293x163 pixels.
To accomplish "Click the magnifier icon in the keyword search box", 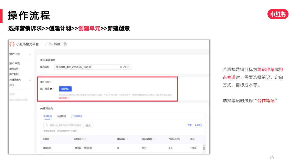I will (47, 125).
